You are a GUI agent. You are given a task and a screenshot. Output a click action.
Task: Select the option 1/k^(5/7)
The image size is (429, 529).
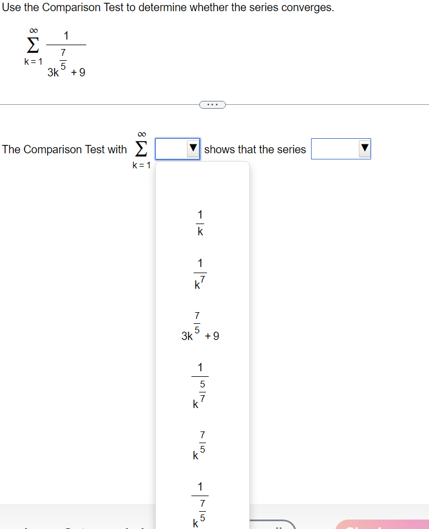(200, 384)
